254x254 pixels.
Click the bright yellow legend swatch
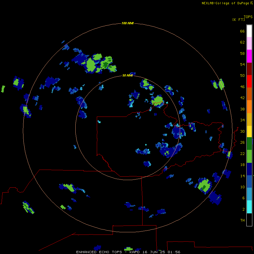pos(249,132)
